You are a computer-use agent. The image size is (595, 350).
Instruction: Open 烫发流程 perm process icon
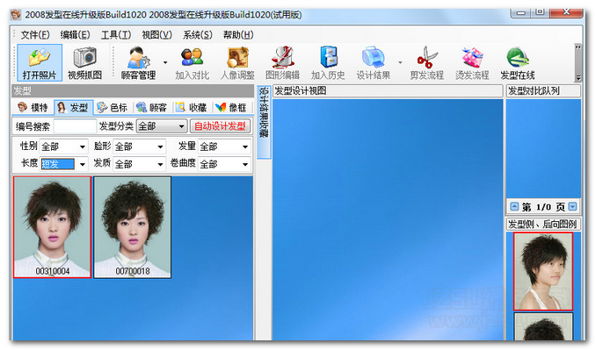click(472, 63)
